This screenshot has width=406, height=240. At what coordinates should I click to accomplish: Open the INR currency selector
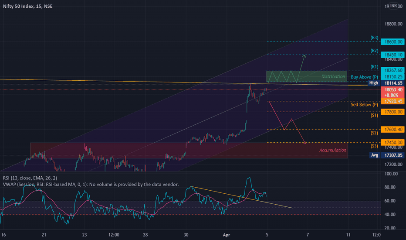393,6
